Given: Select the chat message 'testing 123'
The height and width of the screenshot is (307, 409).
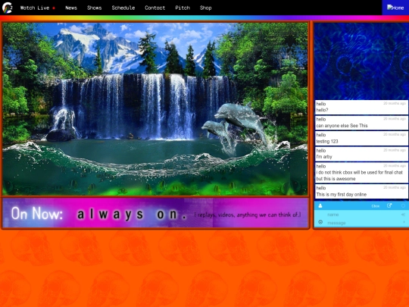Looking at the screenshot, I should point(361,139).
